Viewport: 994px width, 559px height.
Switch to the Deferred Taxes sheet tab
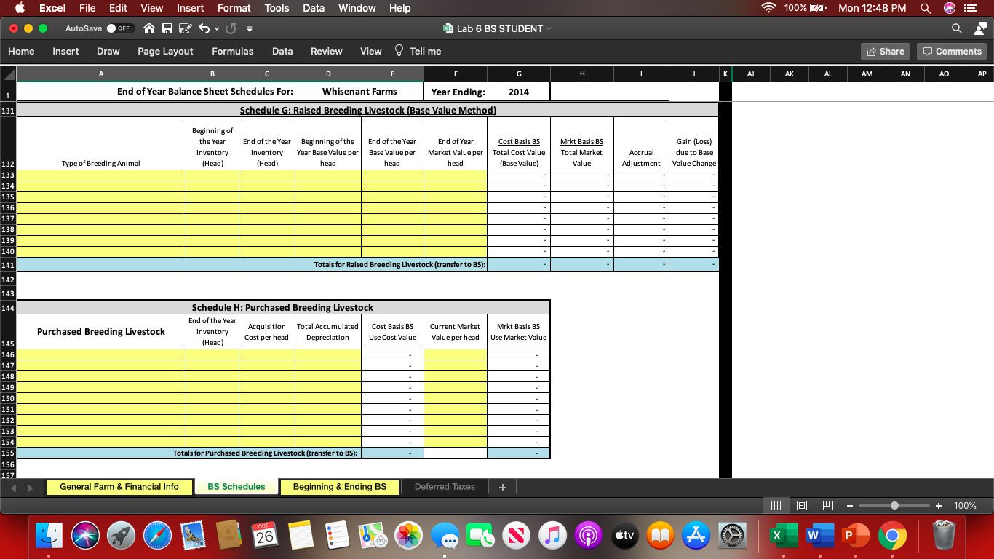[445, 486]
